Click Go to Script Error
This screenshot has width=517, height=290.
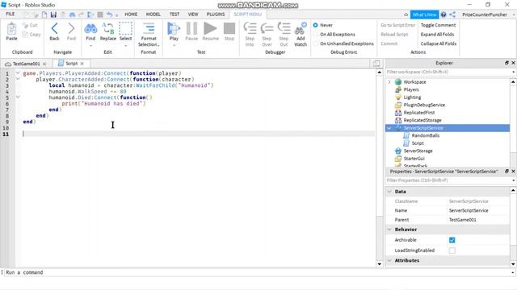(398, 25)
